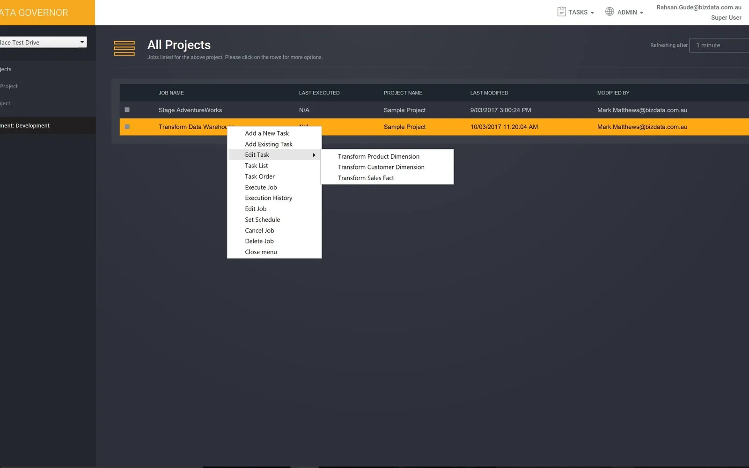Select Delete Job
The image size is (749, 468).
(x=274, y=241)
